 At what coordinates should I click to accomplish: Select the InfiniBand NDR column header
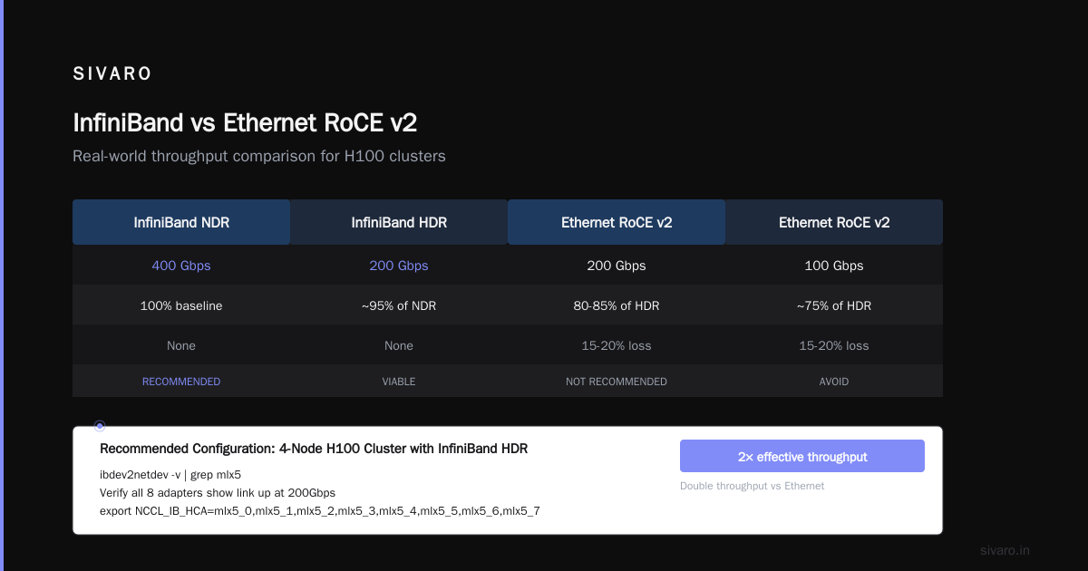click(x=181, y=222)
